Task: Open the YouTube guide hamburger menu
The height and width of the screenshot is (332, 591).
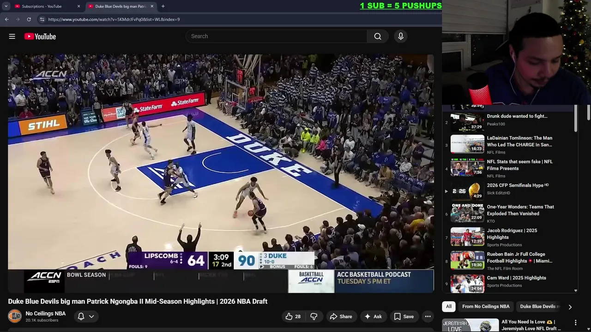Action: click(x=12, y=36)
